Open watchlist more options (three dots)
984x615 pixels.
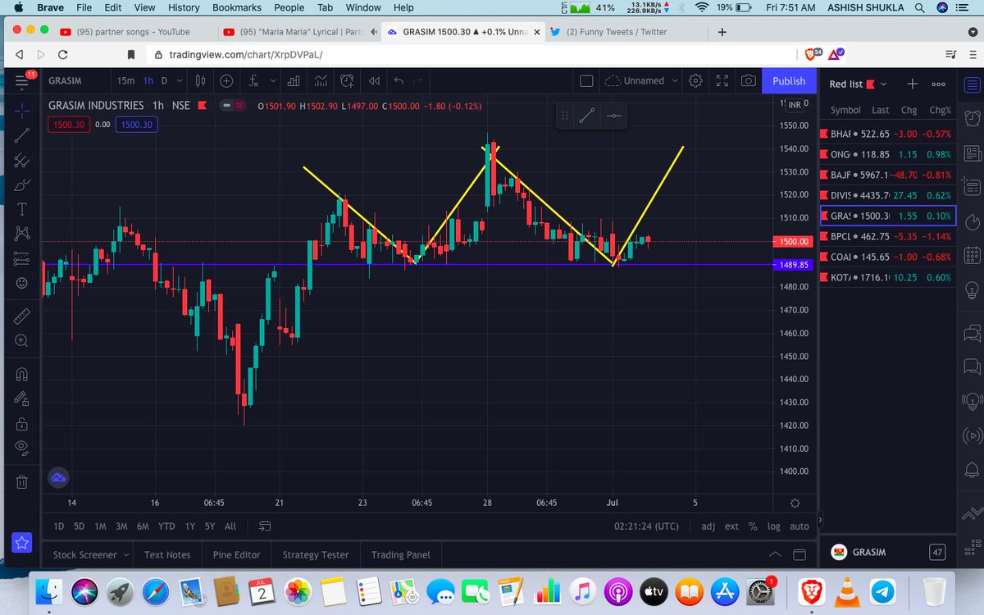[x=939, y=84]
